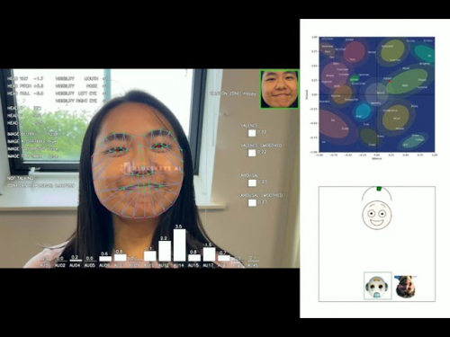Click the NOT TALKING status text

21,178
